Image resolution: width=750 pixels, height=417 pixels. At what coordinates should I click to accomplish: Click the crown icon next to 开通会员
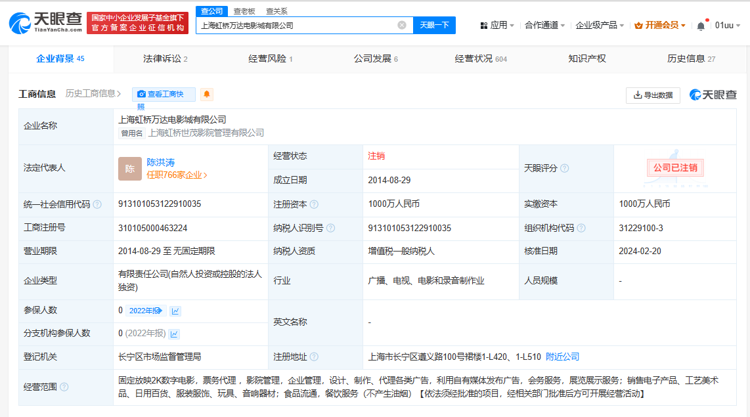point(638,26)
